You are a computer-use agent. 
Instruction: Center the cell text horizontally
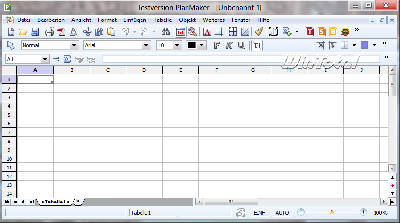[294, 45]
